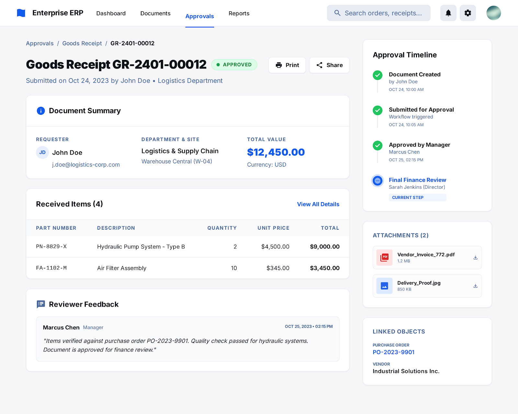Go to the Reports tab
This screenshot has height=414, width=518.
click(239, 13)
